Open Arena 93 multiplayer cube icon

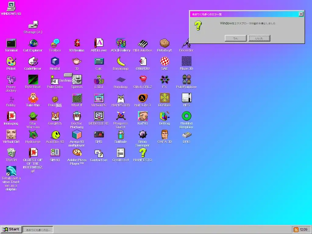click(x=77, y=134)
